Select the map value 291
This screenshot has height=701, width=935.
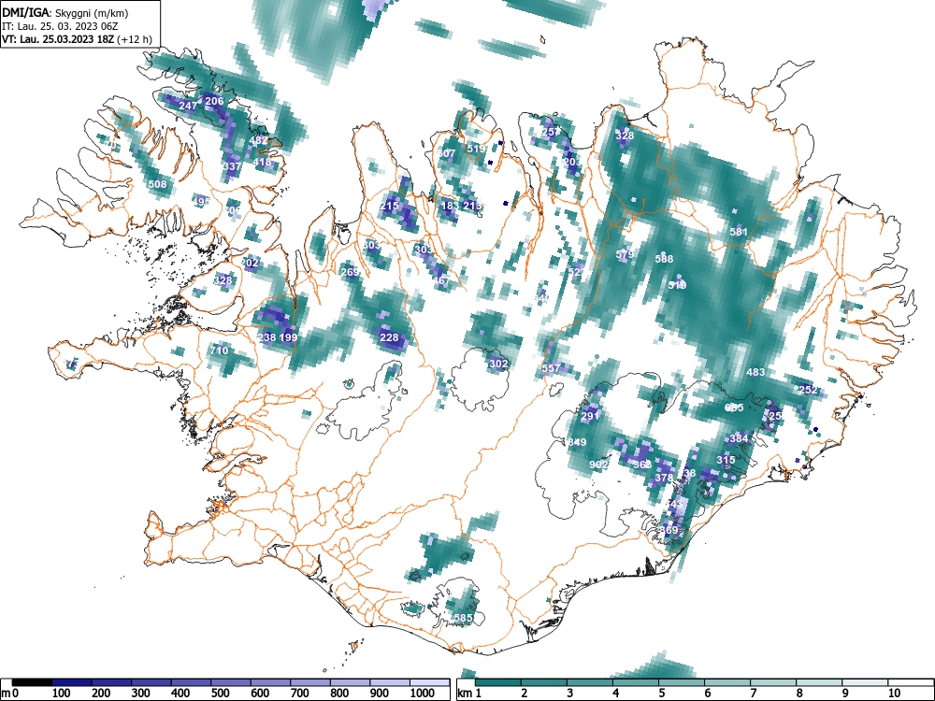click(590, 416)
